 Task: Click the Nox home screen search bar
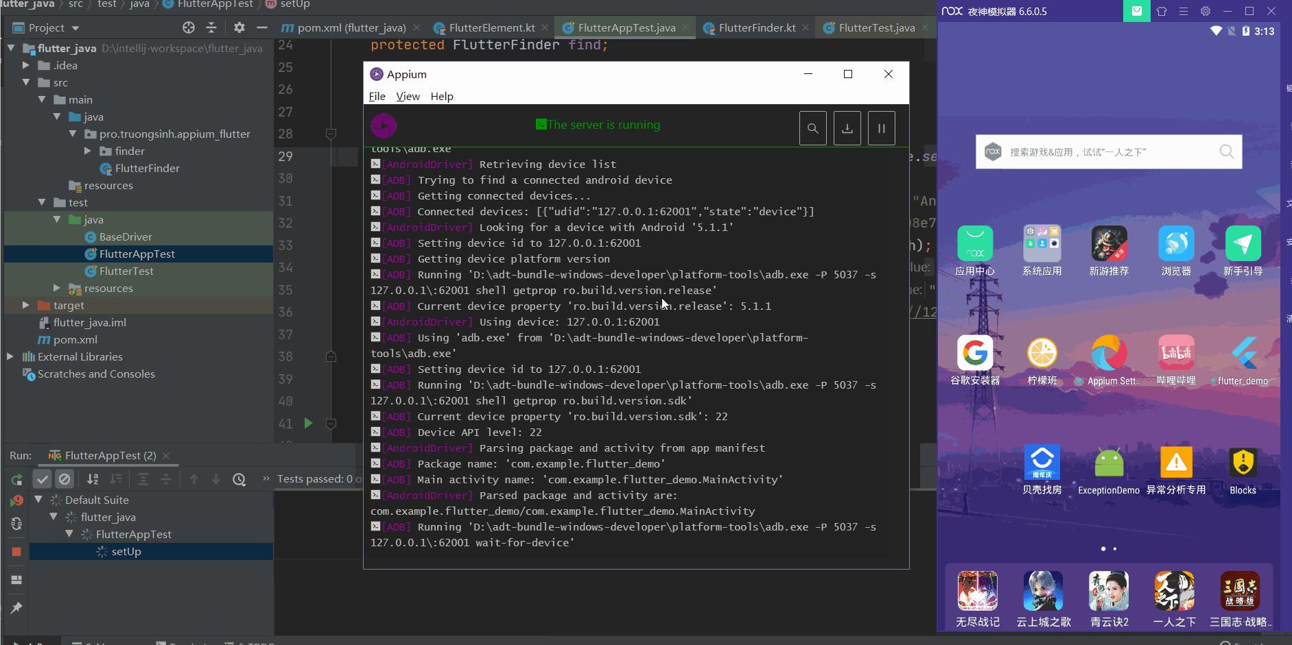coord(1107,151)
